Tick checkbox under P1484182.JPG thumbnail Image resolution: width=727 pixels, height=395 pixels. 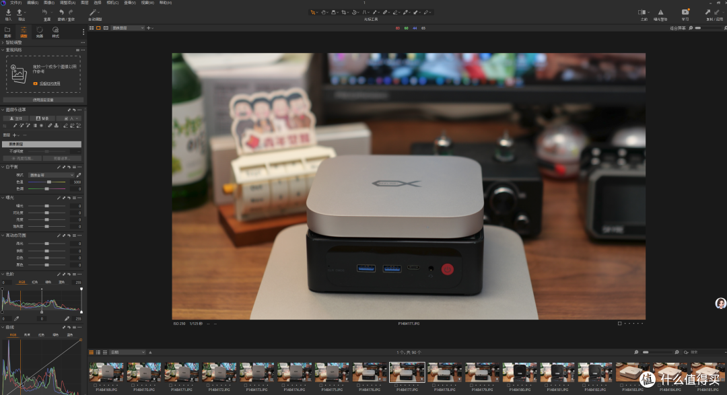(584, 386)
